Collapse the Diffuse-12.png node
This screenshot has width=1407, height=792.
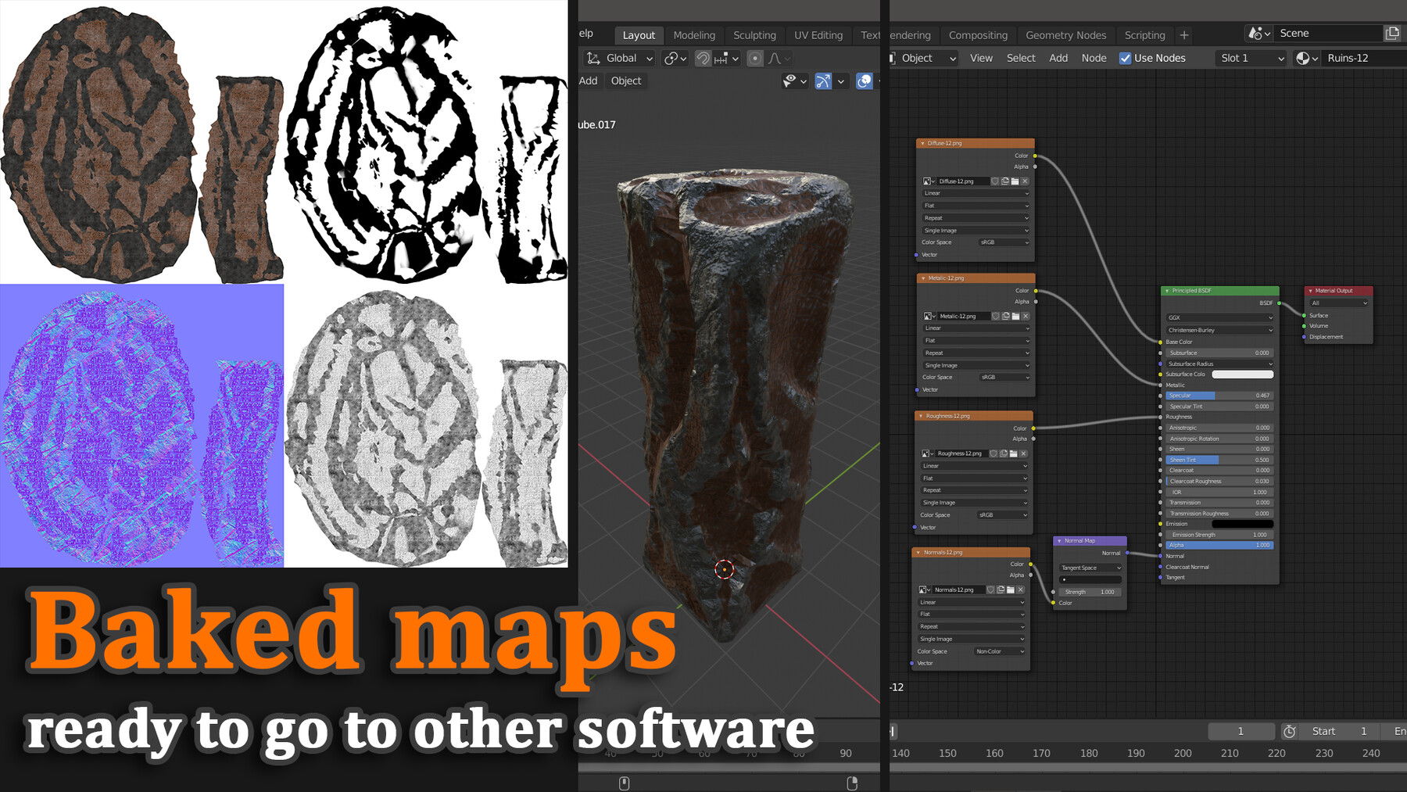tap(922, 144)
